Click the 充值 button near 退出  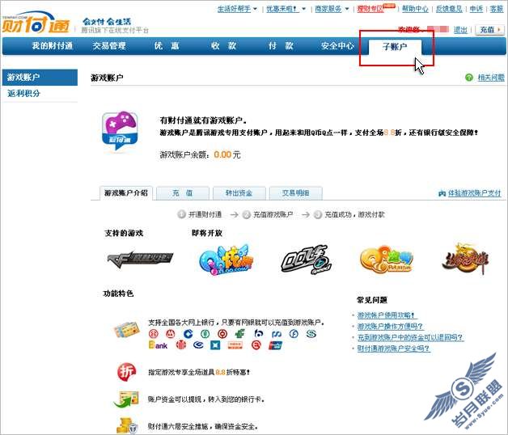pyautogui.click(x=490, y=30)
